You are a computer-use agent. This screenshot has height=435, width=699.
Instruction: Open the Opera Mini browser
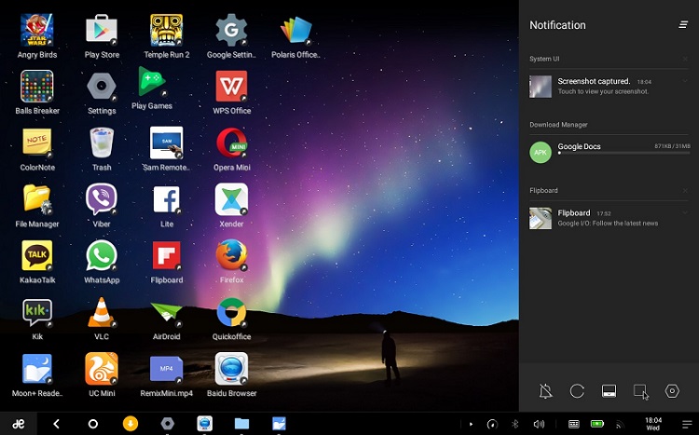(x=231, y=143)
